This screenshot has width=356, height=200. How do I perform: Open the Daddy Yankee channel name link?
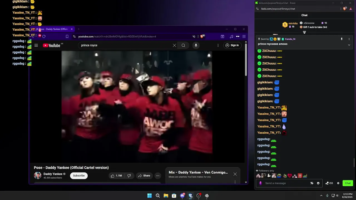pos(53,174)
